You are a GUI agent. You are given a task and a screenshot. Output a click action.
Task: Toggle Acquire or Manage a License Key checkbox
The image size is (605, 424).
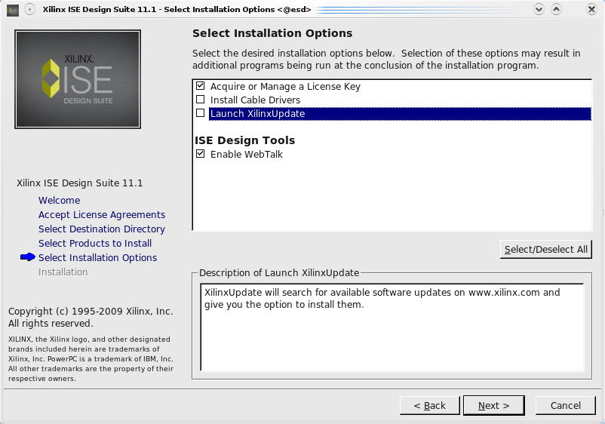(x=200, y=86)
